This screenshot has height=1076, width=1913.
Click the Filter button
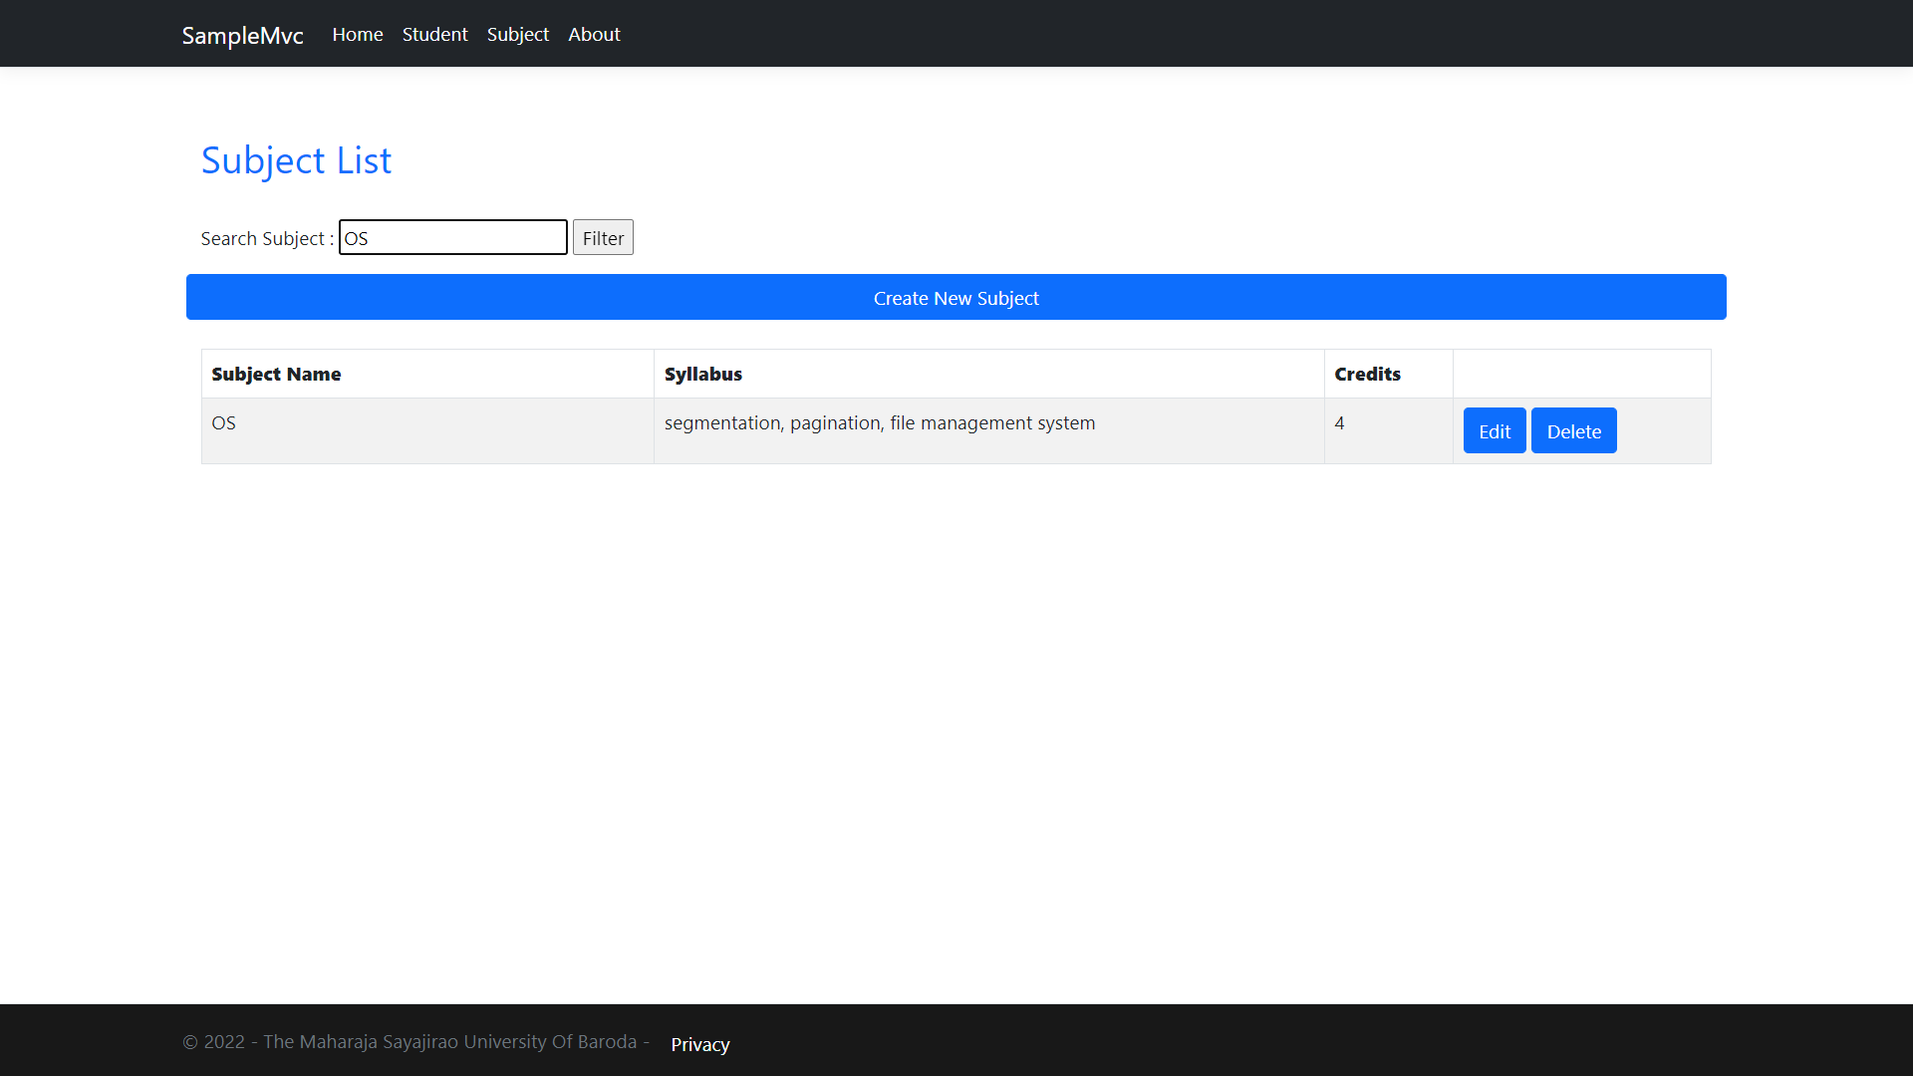click(x=603, y=237)
